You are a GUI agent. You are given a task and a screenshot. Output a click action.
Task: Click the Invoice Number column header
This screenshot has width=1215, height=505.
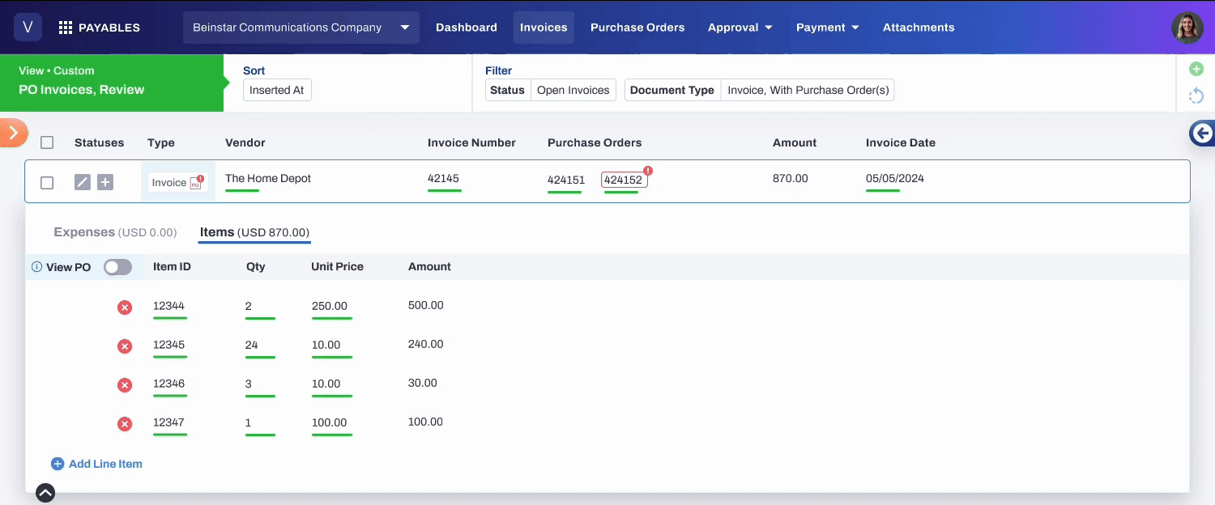tap(471, 142)
